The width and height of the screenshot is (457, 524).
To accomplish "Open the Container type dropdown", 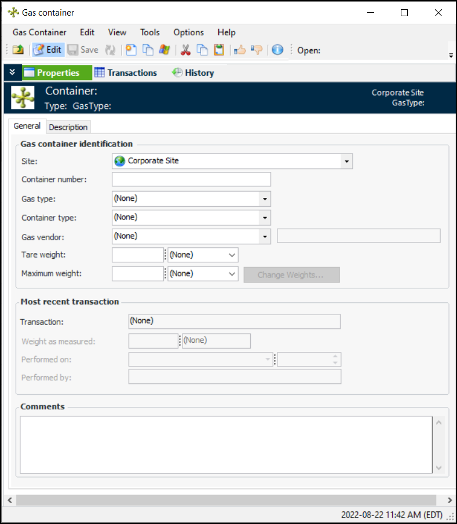I will pos(264,218).
